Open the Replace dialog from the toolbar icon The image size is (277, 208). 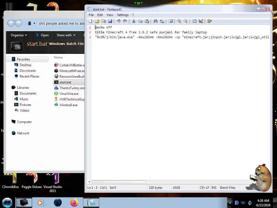pyautogui.click(x=162, y=21)
